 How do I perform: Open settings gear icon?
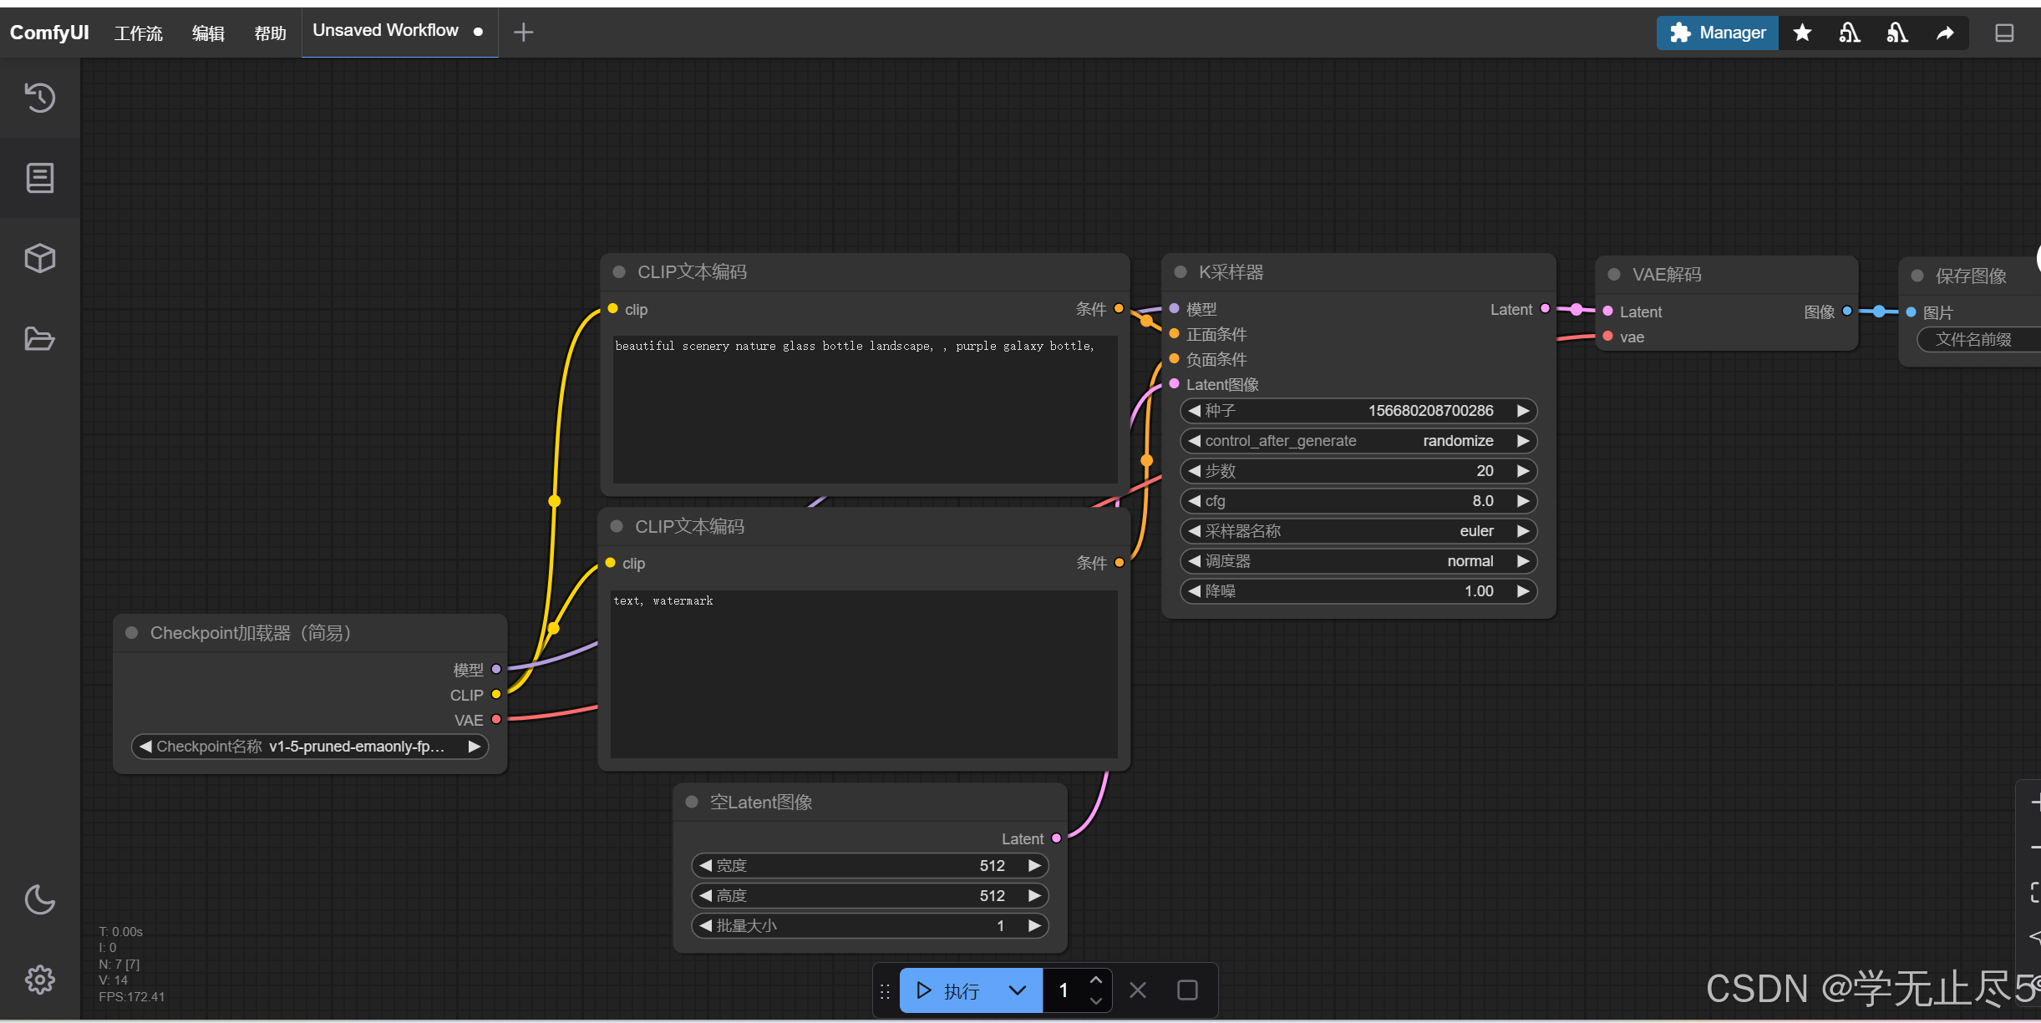(x=40, y=979)
